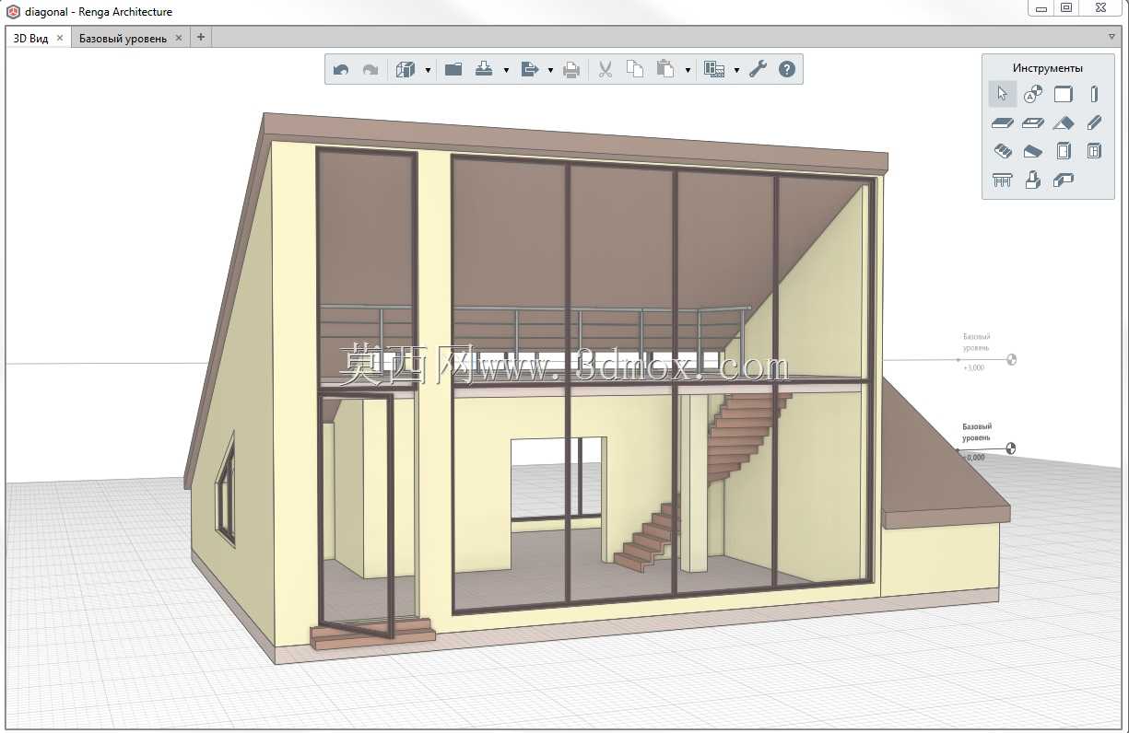Screen dimensions: 1129x733
Task: Select the Wall tool
Action: (1064, 94)
